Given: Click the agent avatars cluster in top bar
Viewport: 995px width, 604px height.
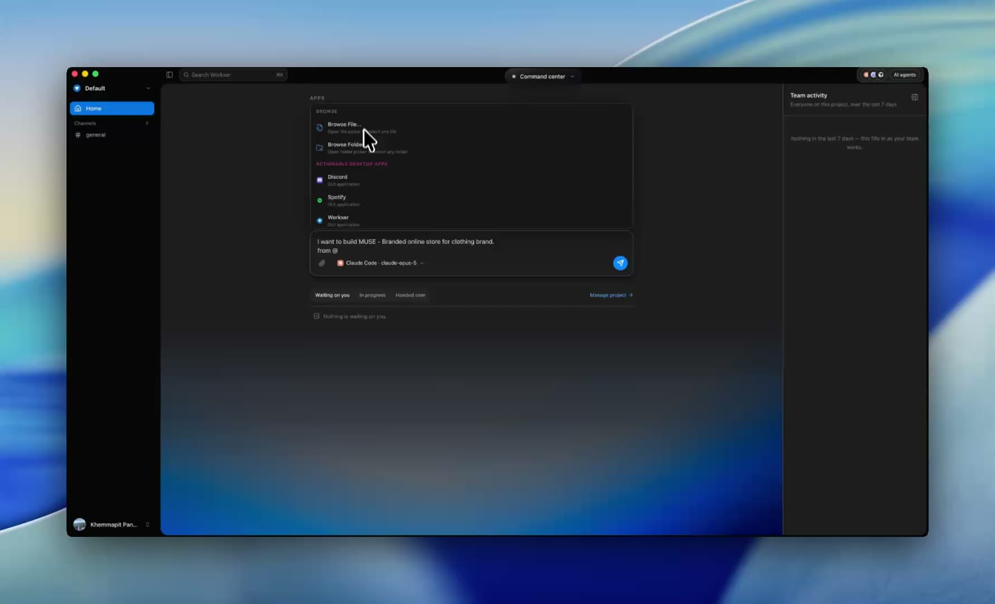Looking at the screenshot, I should pyautogui.click(x=873, y=75).
